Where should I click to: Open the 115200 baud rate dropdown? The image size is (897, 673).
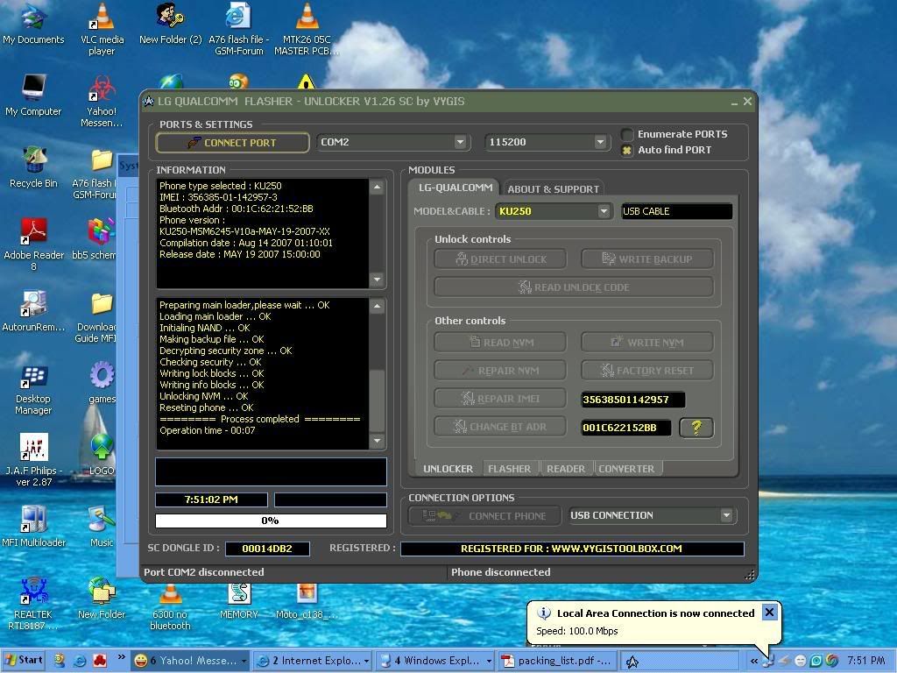tap(599, 142)
